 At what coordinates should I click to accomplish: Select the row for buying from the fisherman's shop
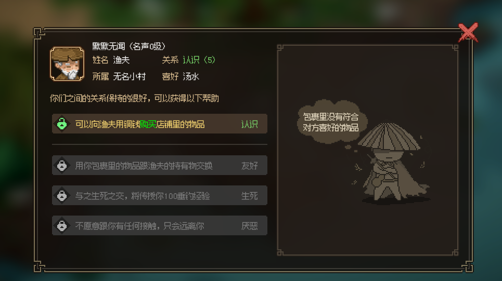(159, 124)
